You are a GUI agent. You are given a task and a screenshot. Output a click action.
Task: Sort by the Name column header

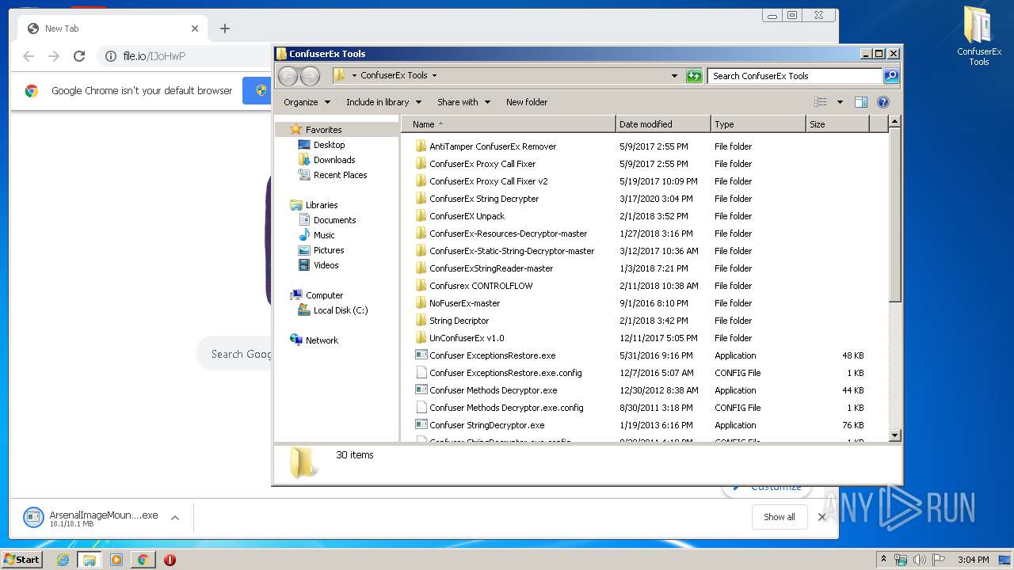point(509,124)
